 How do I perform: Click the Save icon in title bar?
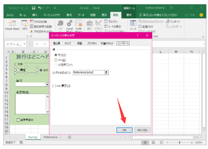click(x=34, y=8)
